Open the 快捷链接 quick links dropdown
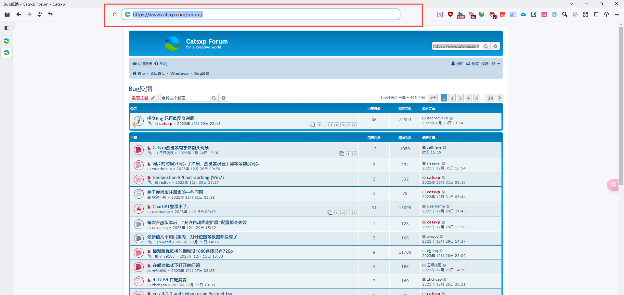The image size is (624, 295). point(142,64)
